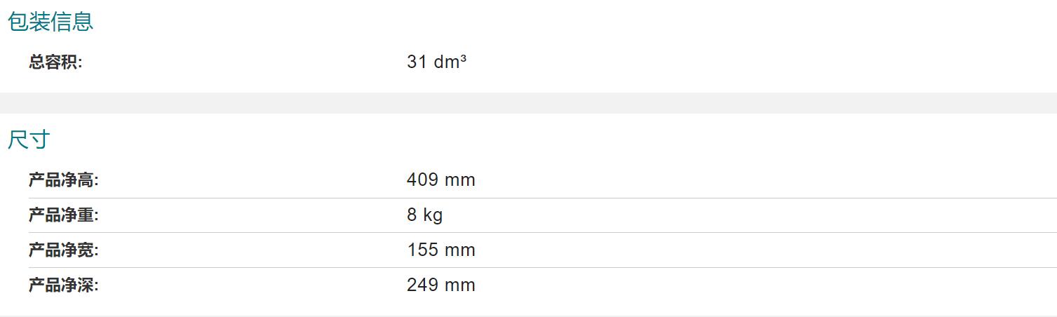
Task: Select the 产品净重 label
Action: click(x=64, y=215)
